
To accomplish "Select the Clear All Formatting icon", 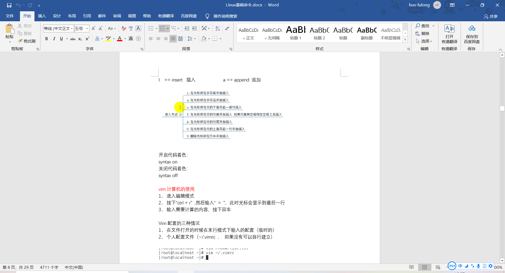I will click(124, 28).
